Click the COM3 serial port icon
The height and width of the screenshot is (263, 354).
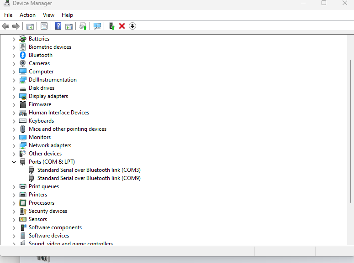point(32,170)
